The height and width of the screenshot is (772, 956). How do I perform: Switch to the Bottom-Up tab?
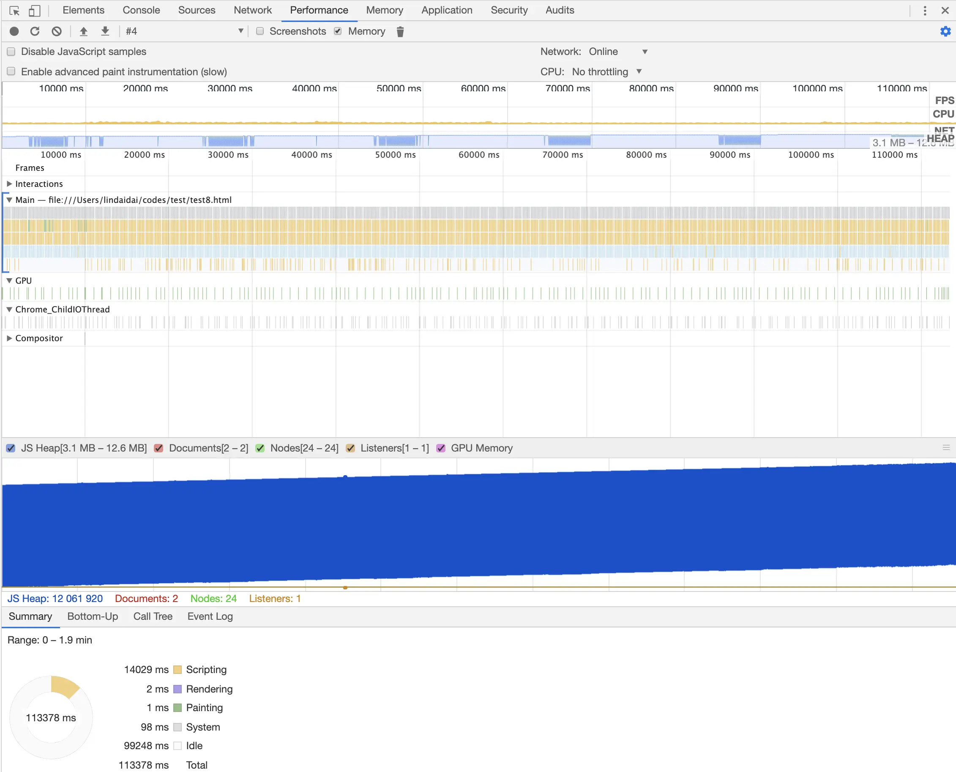(93, 616)
